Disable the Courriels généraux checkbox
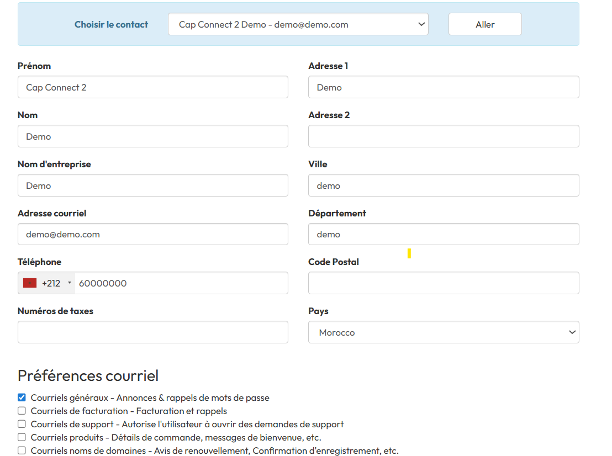This screenshot has width=612, height=456. 21,397
